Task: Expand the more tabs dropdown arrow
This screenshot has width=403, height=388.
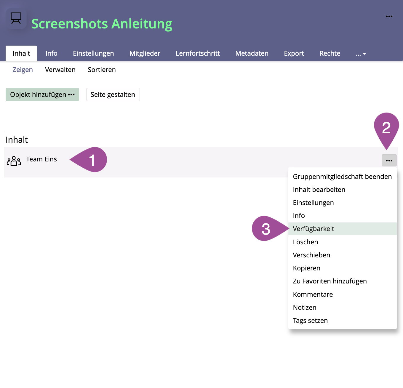Action: coord(361,54)
